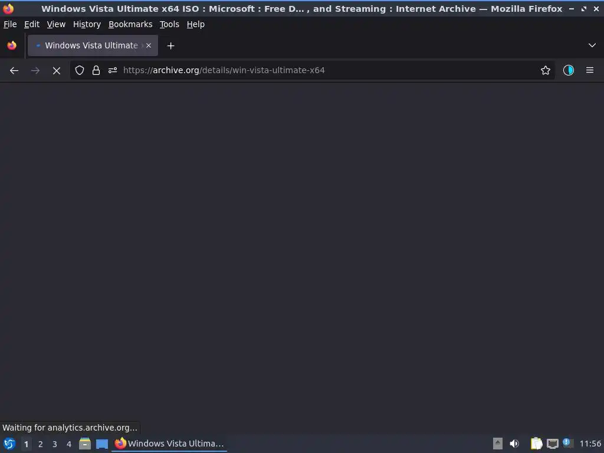Stop loading the page
This screenshot has height=453, width=604.
(x=56, y=71)
